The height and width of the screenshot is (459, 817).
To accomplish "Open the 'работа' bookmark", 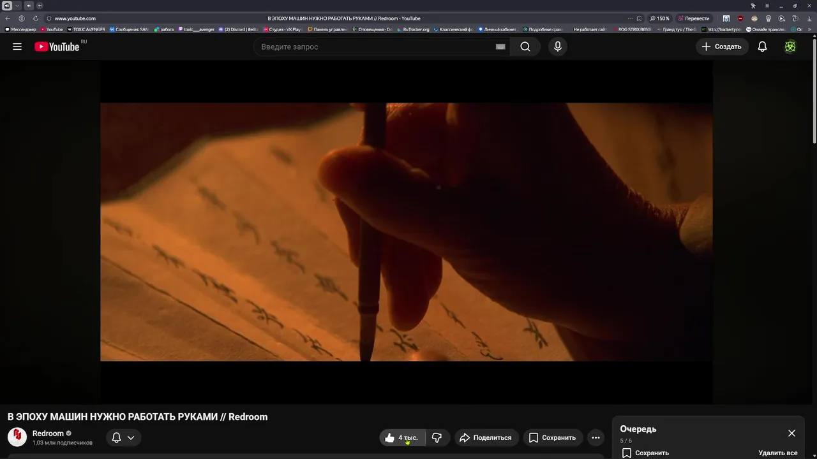I will click(164, 29).
